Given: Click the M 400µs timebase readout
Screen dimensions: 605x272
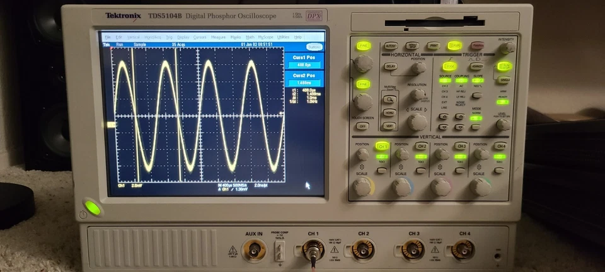Looking at the screenshot, I should click(x=226, y=185).
